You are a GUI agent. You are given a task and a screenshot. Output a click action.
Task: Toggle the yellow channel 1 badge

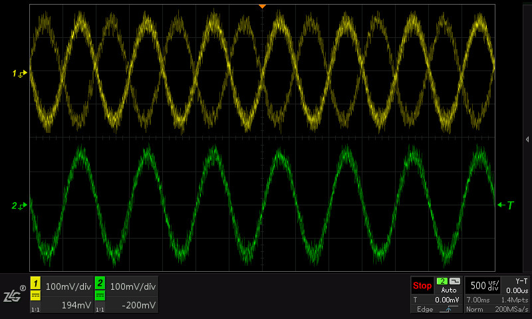point(36,282)
